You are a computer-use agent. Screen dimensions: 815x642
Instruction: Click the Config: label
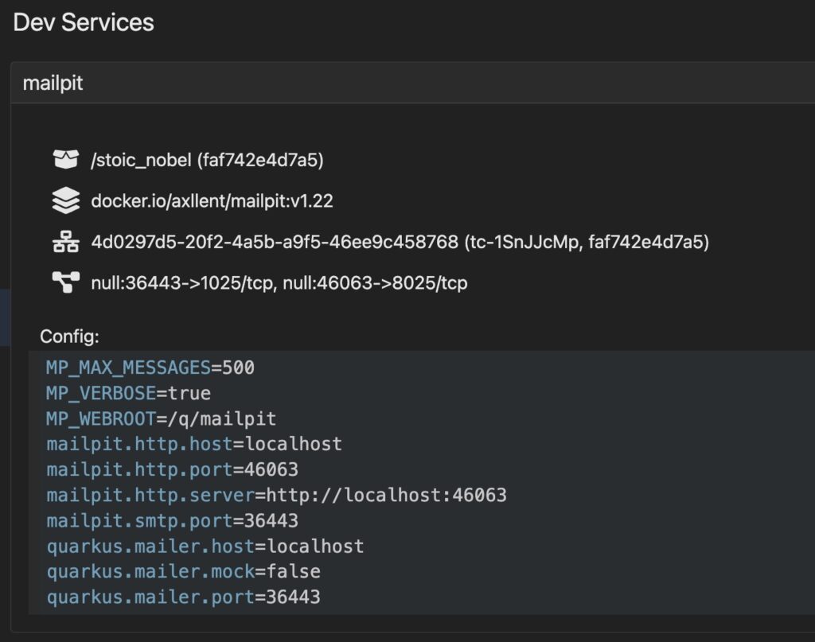click(70, 337)
